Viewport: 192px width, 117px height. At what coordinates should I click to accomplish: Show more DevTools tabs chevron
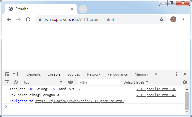156,74
